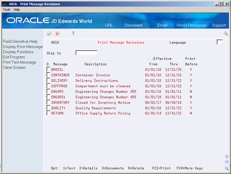
Task: Click the option box for RETURN
Action: (48, 113)
